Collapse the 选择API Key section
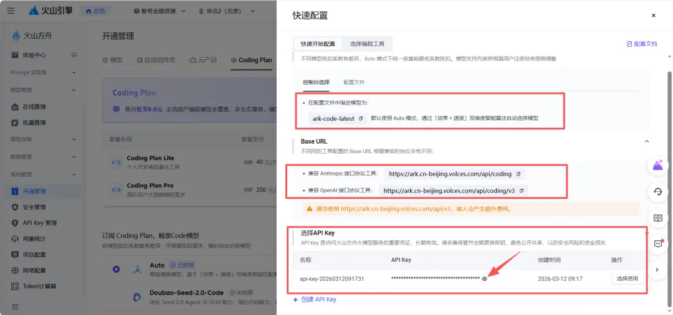This screenshot has width=673, height=315. 647,233
